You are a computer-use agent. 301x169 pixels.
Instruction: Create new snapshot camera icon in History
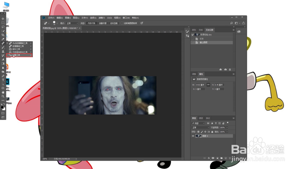click(x=225, y=69)
